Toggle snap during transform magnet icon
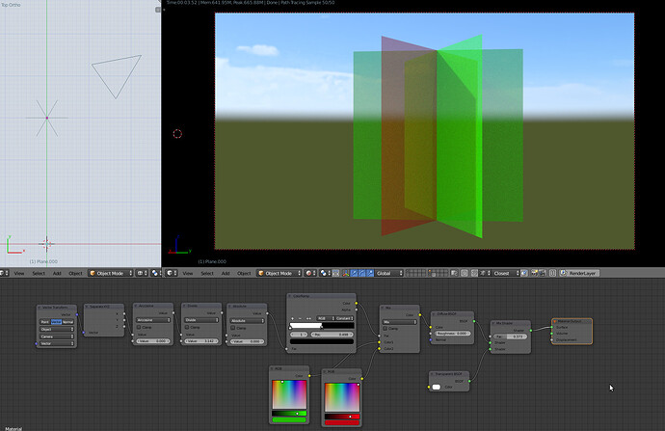The width and height of the screenshot is (665, 431). (474, 273)
